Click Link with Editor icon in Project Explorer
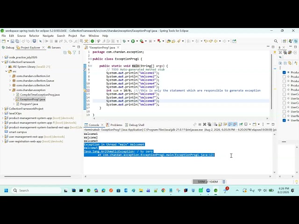 point(70,52)
